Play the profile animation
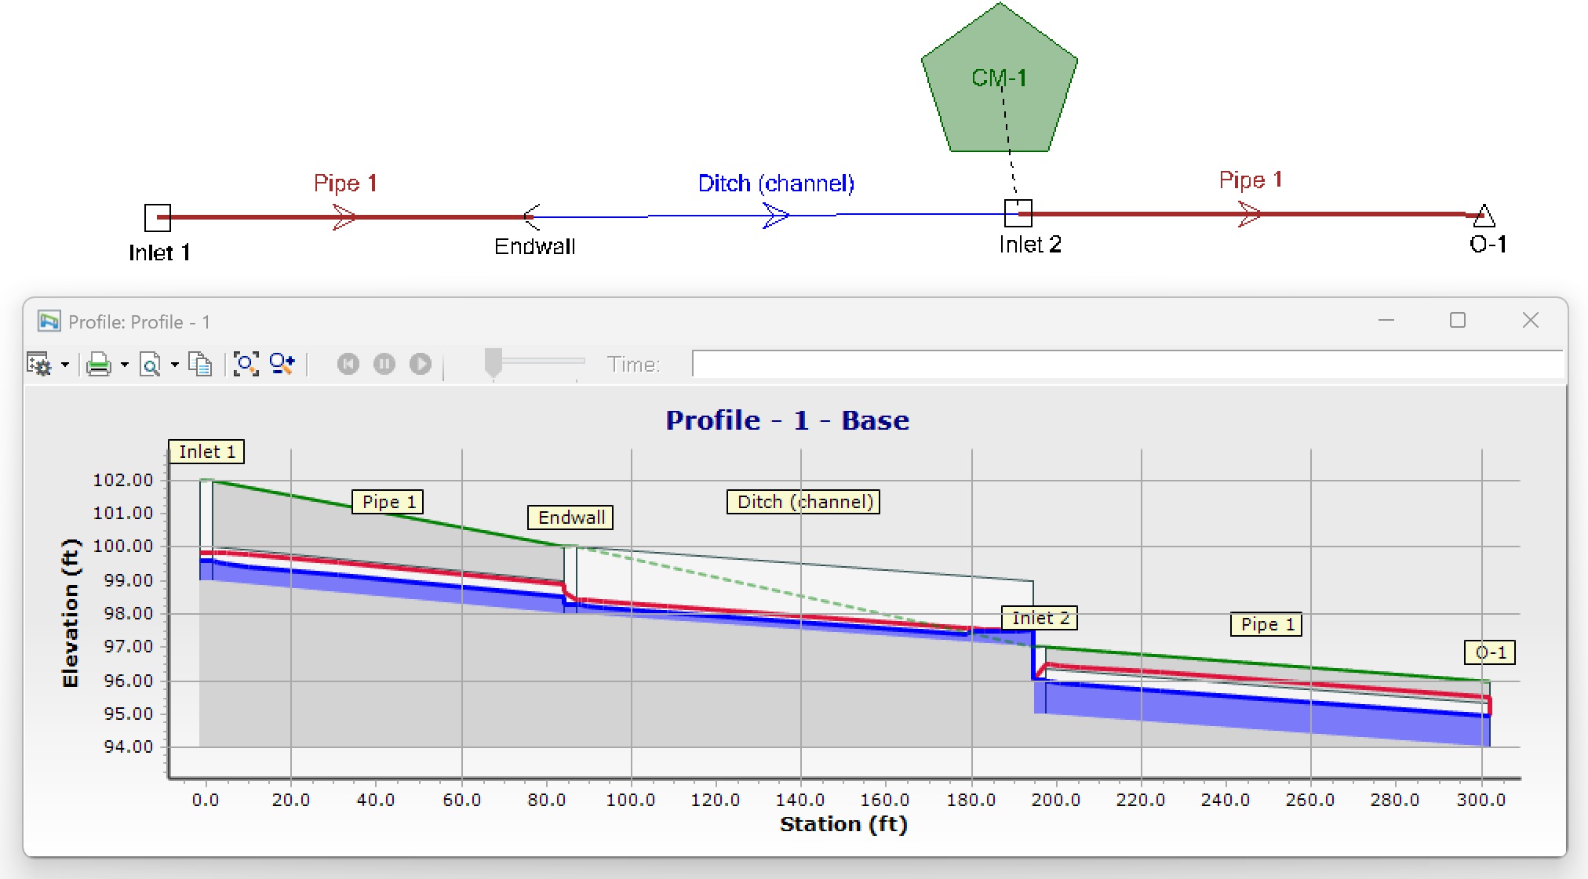This screenshot has width=1588, height=879. coord(421,364)
